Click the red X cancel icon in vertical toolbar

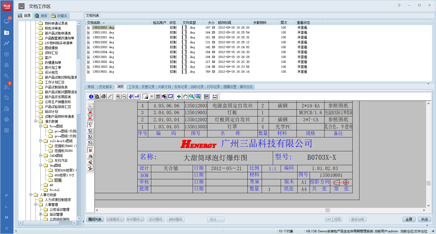pos(90,150)
